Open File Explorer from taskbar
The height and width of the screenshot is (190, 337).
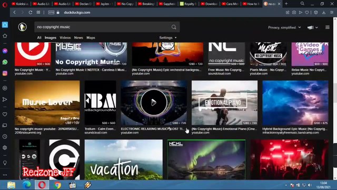pos(11,185)
